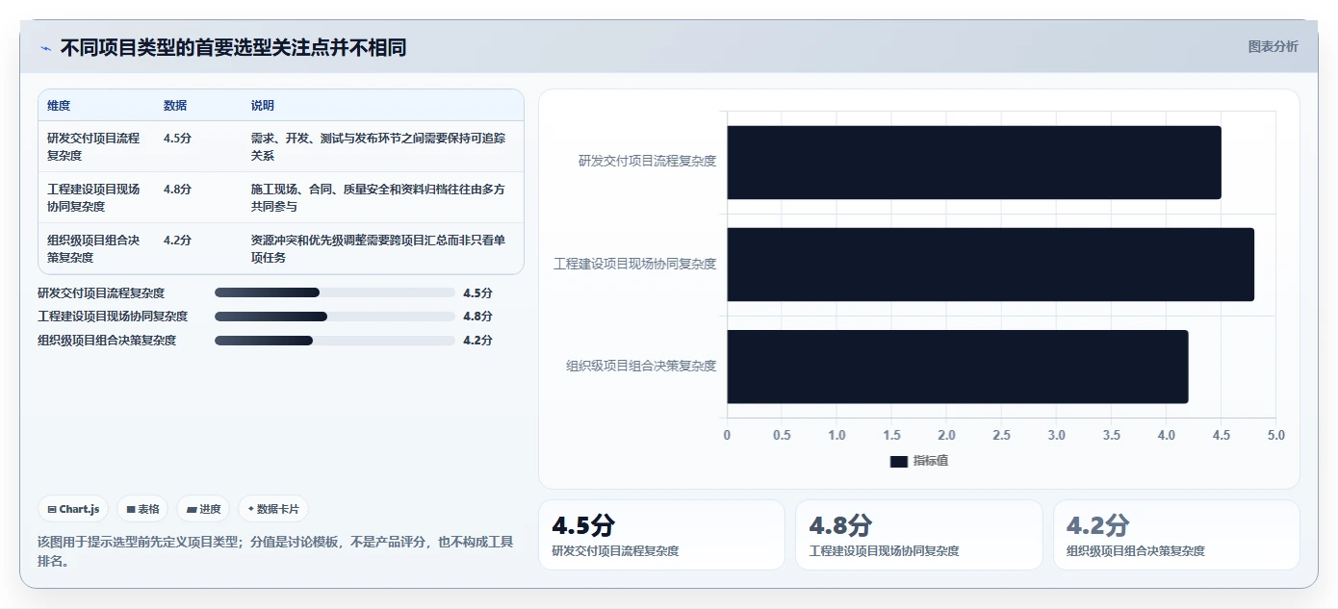This screenshot has height=609, width=1338.
Task: Click the 组织级项目组合决策复杂度 progress bar
Action: pos(335,341)
